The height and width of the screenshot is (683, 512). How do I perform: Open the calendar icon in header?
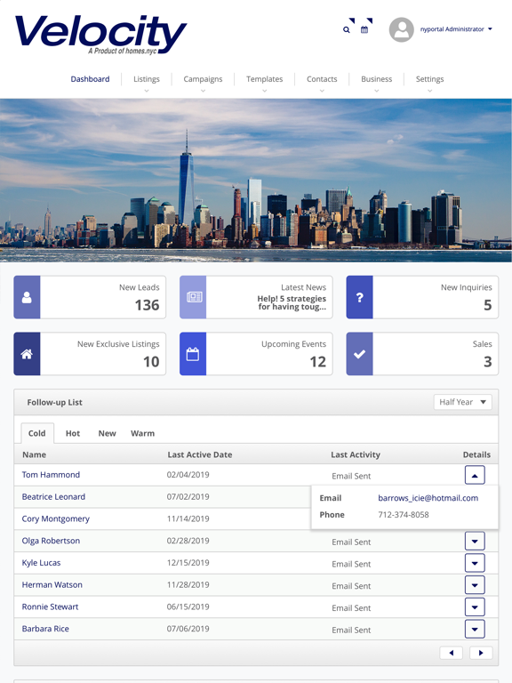[x=364, y=29]
